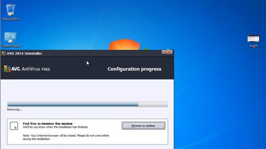
Task: Open the Recycle Bin desktop icon
Action: (10, 12)
